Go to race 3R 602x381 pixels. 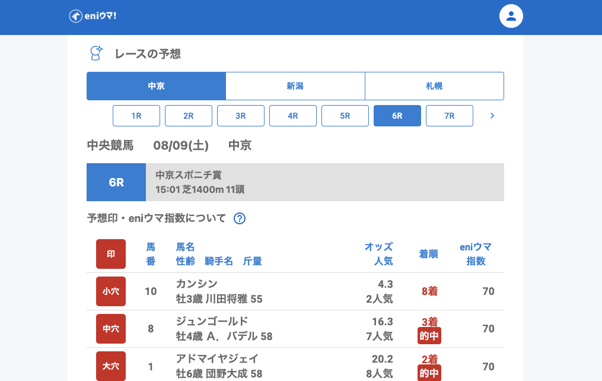pyautogui.click(x=241, y=116)
